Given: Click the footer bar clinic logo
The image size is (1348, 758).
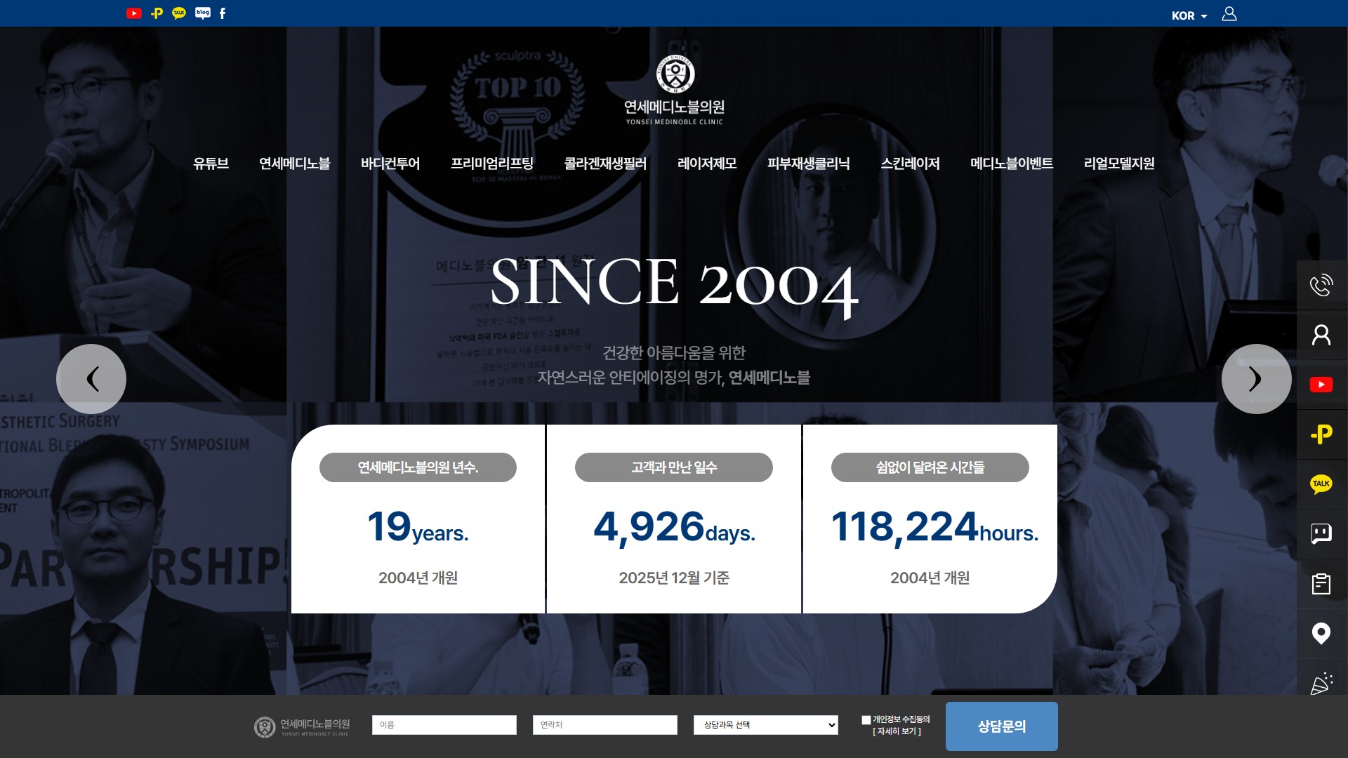Looking at the screenshot, I should (302, 727).
